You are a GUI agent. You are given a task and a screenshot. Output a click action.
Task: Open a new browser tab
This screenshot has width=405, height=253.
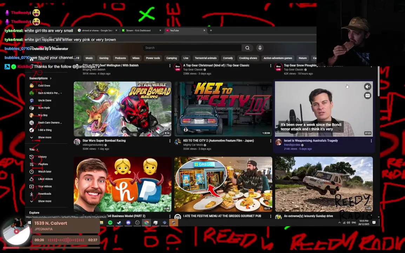point(211,31)
